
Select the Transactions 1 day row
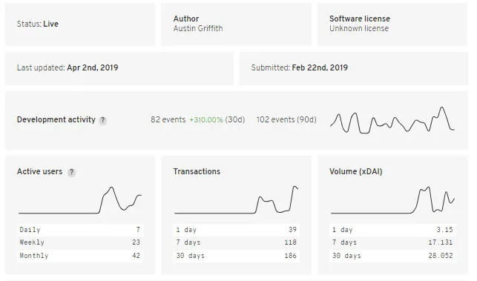pyautogui.click(x=237, y=230)
